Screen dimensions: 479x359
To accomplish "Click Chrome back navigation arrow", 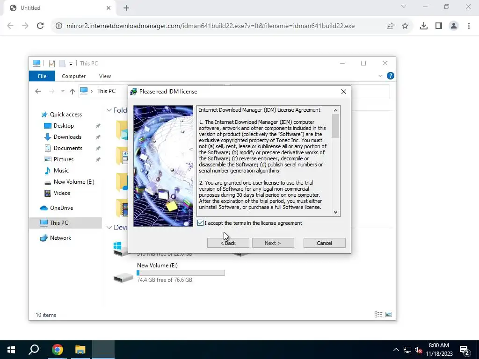I will [10, 26].
